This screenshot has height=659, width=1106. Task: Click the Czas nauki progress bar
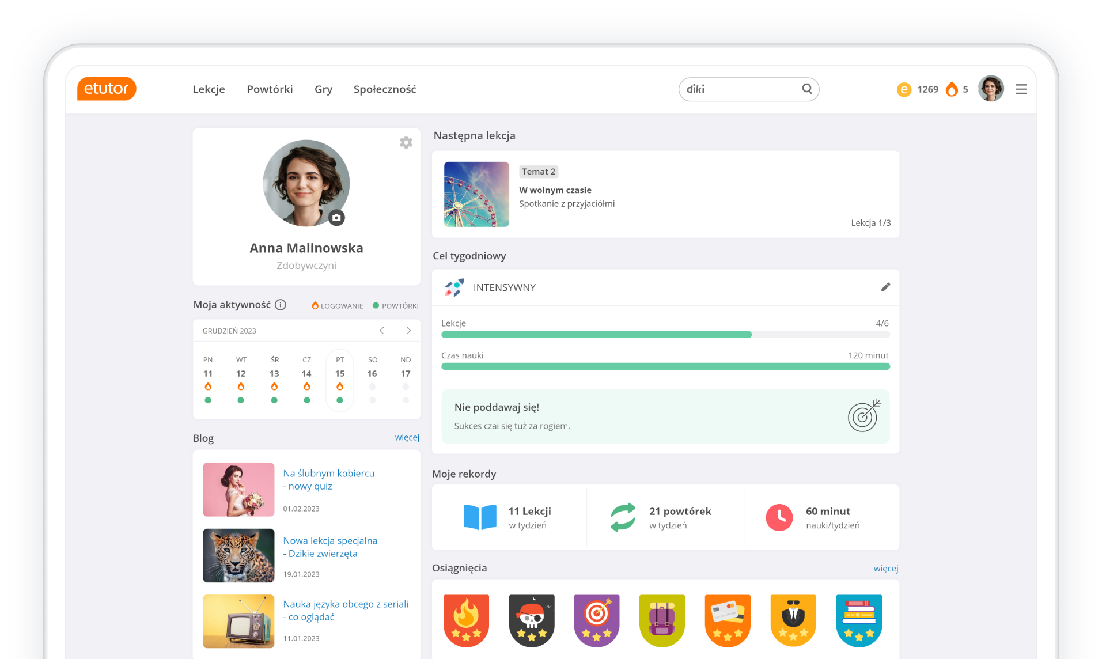[x=665, y=366]
